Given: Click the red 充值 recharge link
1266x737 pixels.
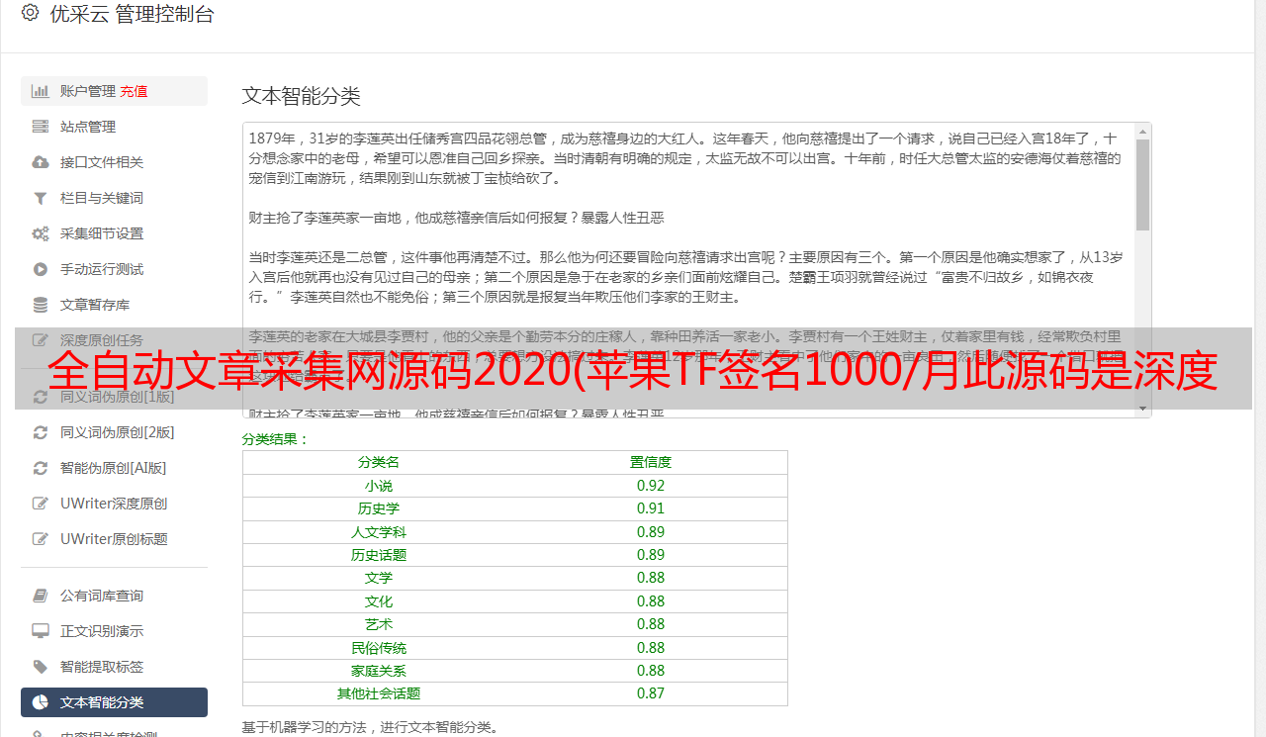Looking at the screenshot, I should pyautogui.click(x=134, y=91).
